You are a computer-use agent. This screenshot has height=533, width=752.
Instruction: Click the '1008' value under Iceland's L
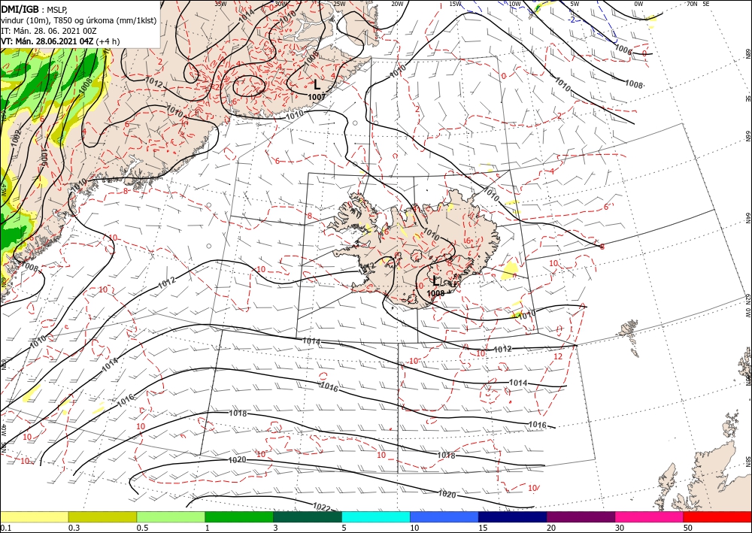point(435,293)
